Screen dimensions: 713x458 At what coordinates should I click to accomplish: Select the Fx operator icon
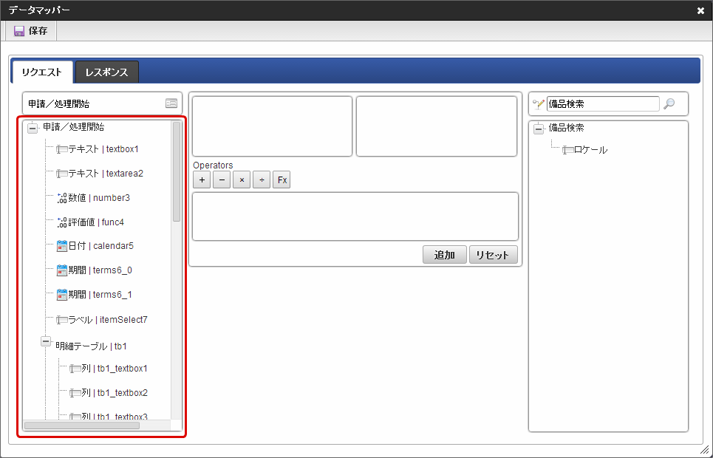pos(281,179)
